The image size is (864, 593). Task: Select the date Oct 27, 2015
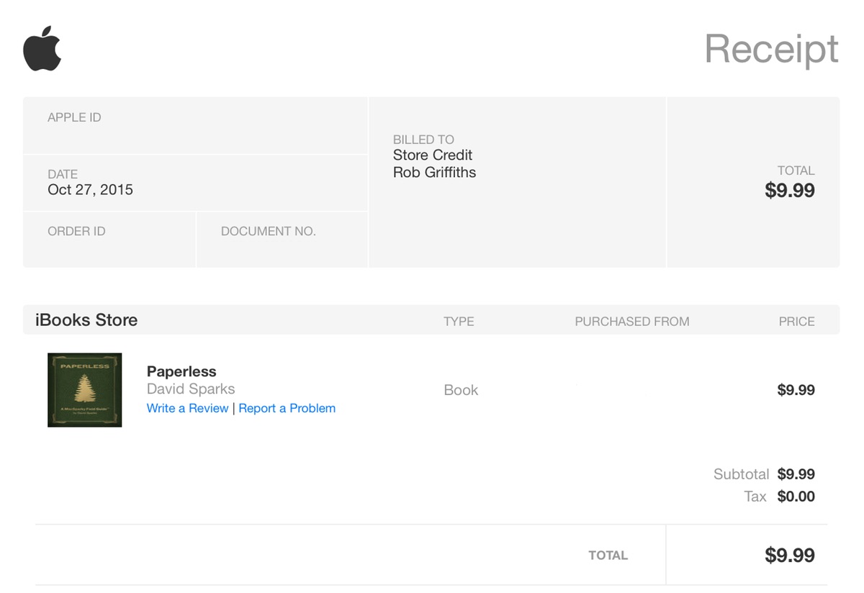pyautogui.click(x=90, y=190)
